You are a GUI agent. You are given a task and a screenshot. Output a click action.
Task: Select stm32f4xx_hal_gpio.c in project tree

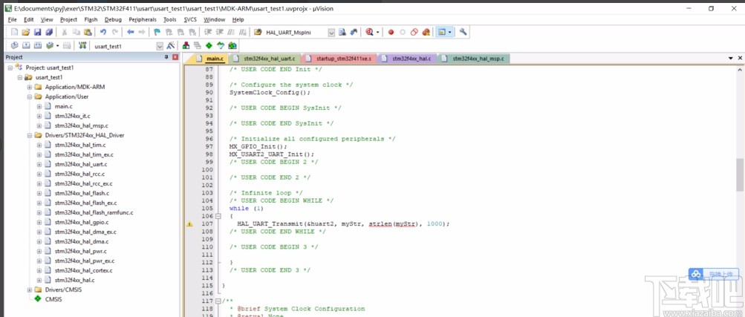(82, 222)
